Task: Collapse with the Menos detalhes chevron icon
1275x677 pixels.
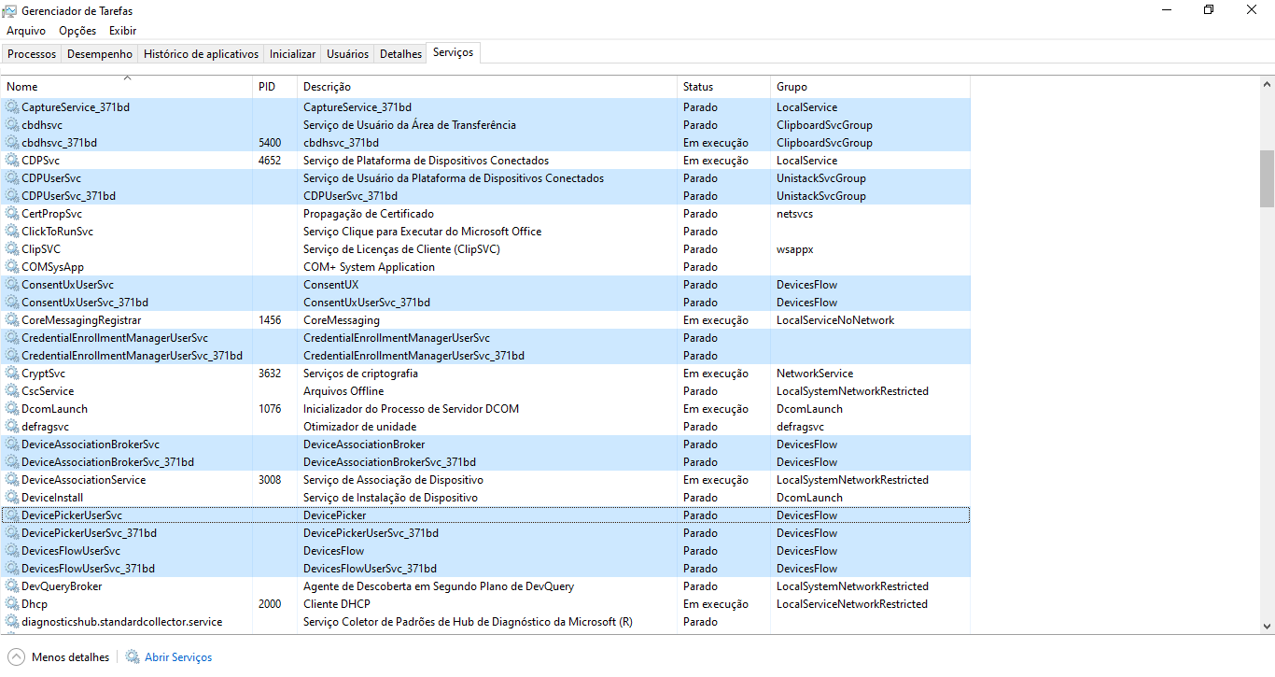Action: coord(16,656)
